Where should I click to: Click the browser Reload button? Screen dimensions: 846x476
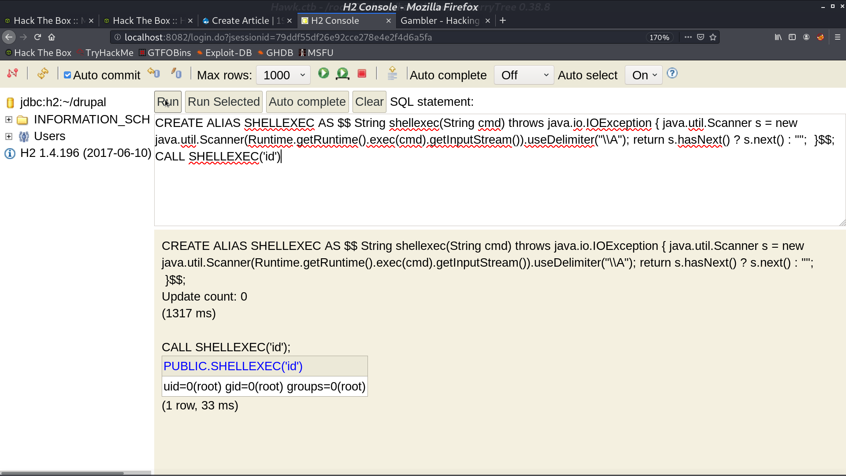click(37, 37)
